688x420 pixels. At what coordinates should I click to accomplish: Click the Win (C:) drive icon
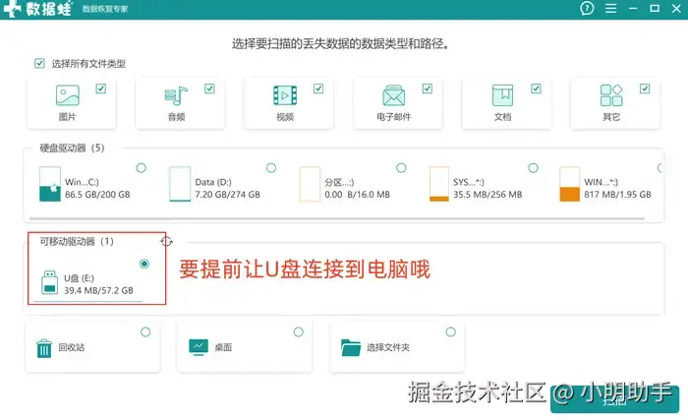(50, 184)
